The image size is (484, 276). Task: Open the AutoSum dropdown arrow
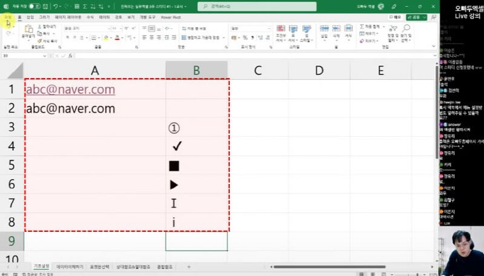(382, 27)
